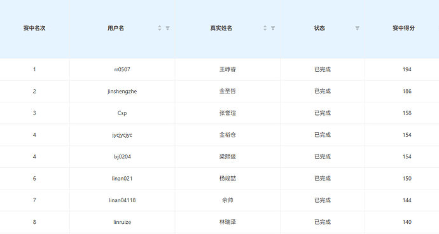Click the 已完成 status for rr0507

[323, 69]
